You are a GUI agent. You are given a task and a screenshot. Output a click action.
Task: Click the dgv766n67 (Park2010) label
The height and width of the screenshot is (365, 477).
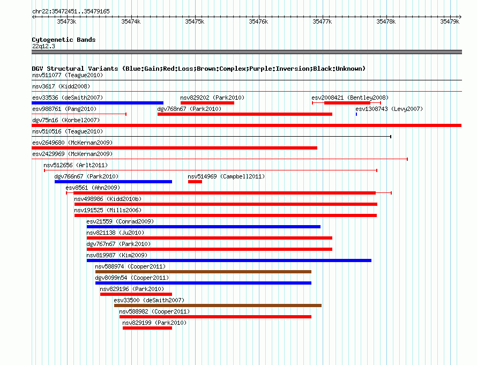tap(86, 176)
